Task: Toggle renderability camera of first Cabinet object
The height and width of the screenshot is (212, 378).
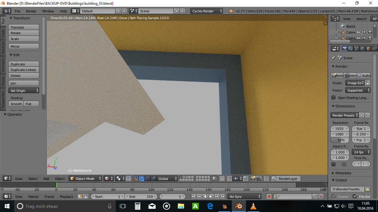Action: 370,32
